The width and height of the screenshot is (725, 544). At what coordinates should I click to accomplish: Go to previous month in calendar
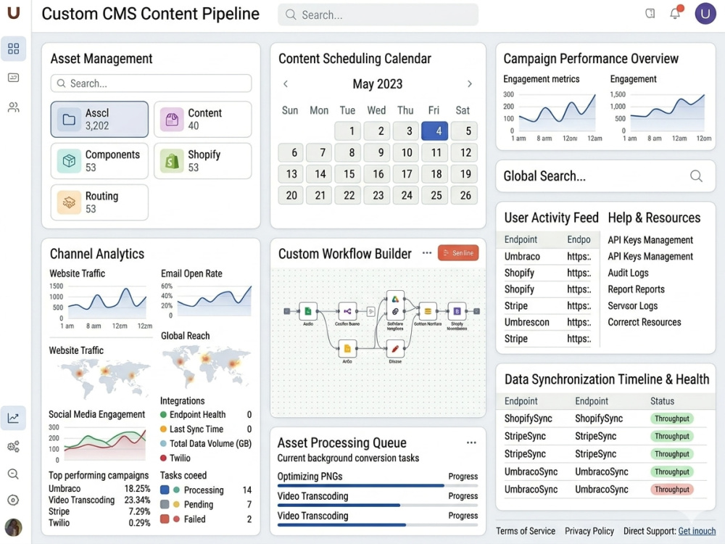point(286,83)
